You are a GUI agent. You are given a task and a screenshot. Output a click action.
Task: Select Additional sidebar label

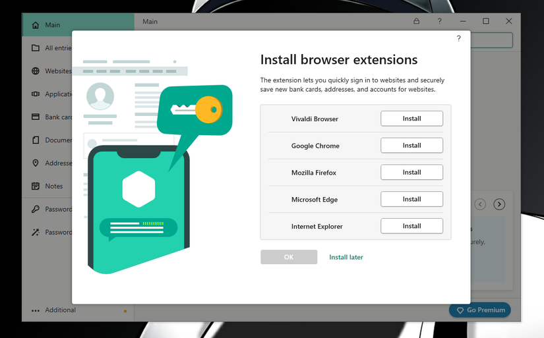[x=60, y=310]
